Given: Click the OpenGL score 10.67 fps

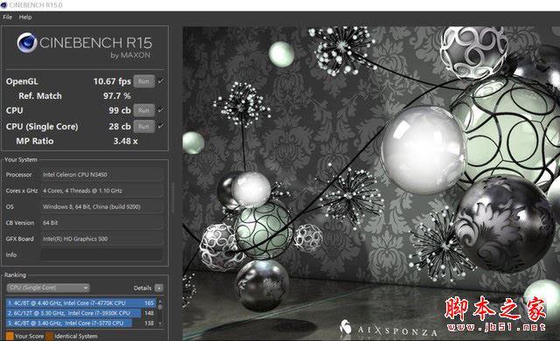Looking at the screenshot, I should [112, 81].
